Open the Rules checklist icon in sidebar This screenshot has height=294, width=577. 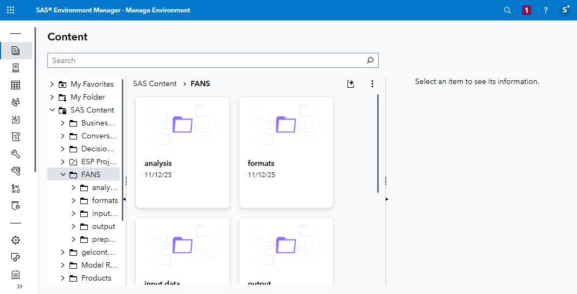(16, 137)
